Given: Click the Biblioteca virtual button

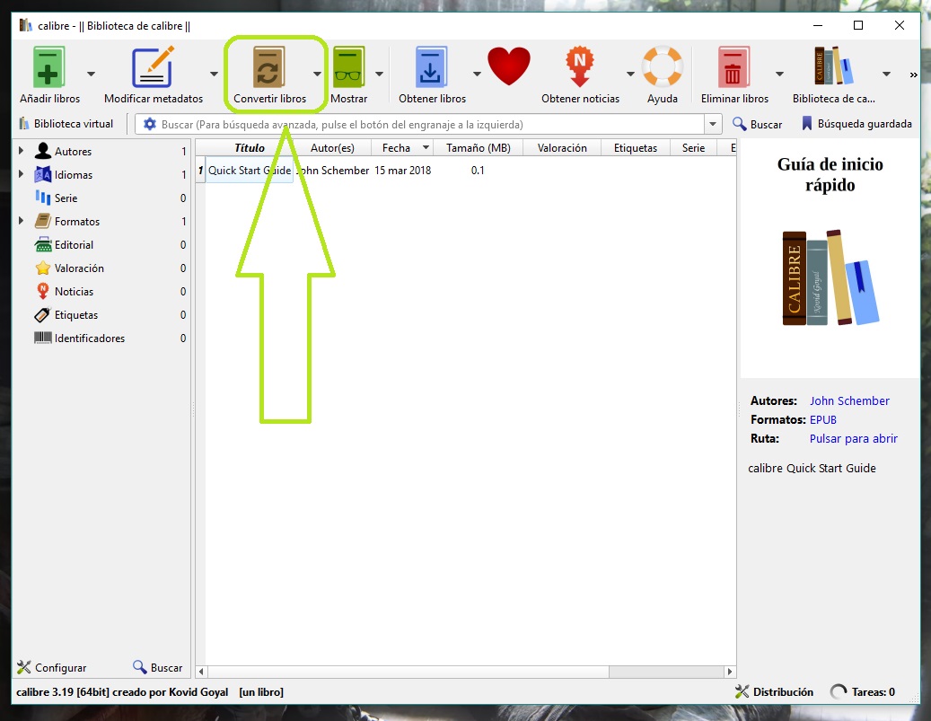Looking at the screenshot, I should (66, 124).
